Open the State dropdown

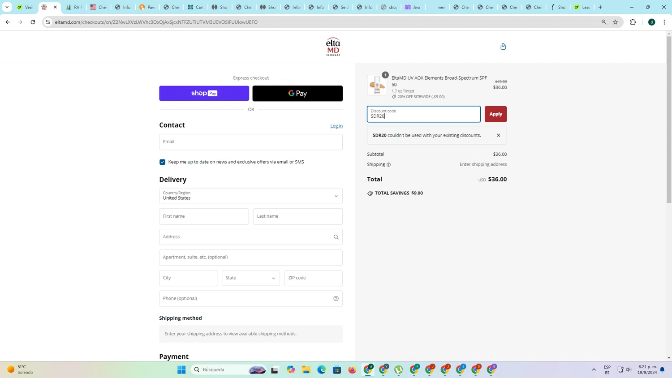tap(251, 278)
